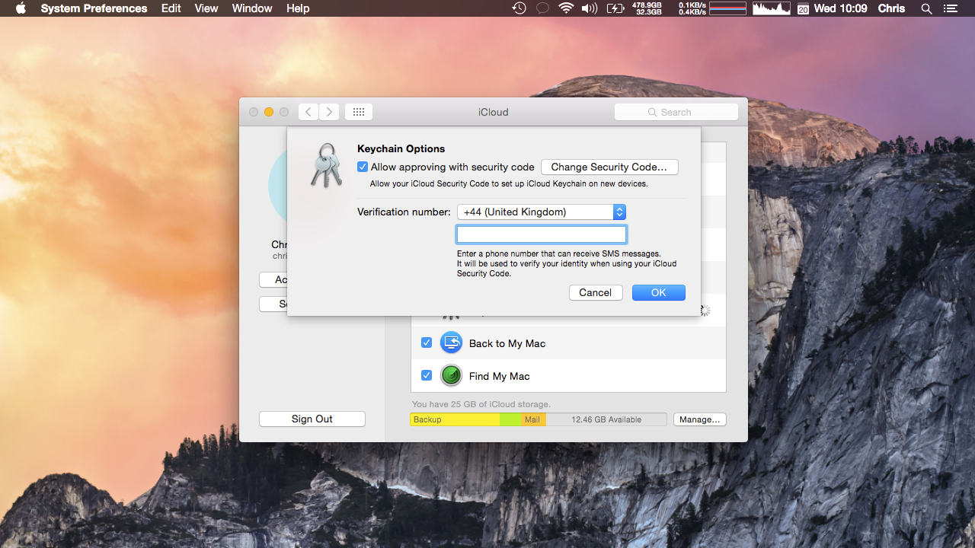Cancel the Keychain Options dialog
This screenshot has width=975, height=548.
tap(596, 292)
